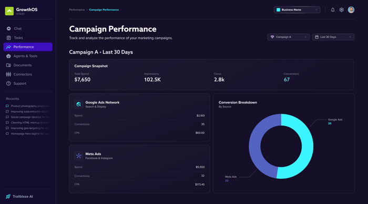Click Google Ads CPA value $60.00
The width and height of the screenshot is (368, 204).
(x=200, y=133)
